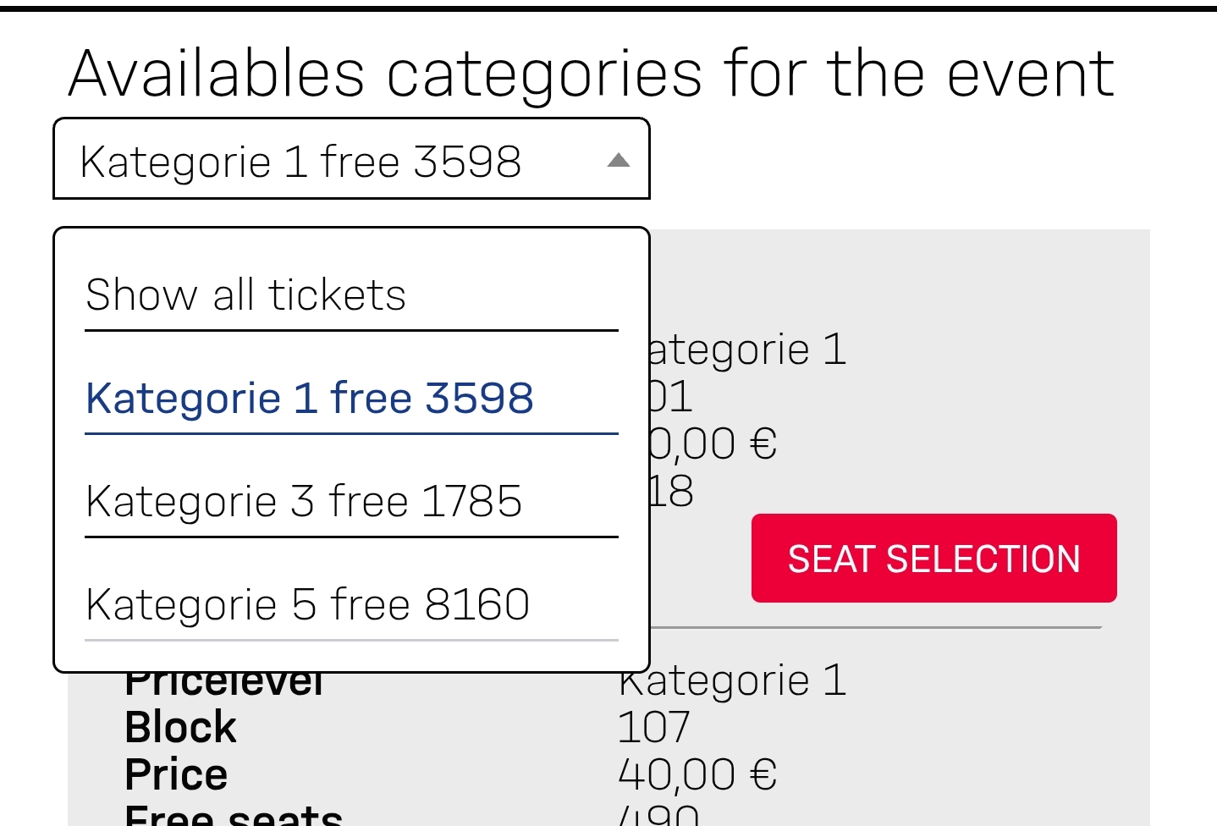This screenshot has height=826, width=1217.
Task: Click the free seats count below 40,00 €
Action: 658,816
